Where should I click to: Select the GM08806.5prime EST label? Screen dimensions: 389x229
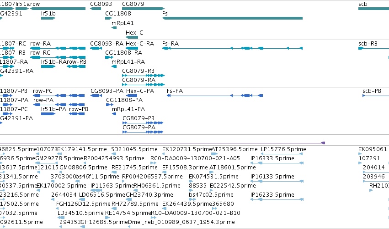click(x=83, y=168)
